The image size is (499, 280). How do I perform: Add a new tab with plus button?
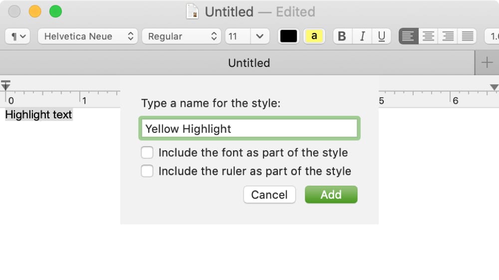[x=487, y=63]
